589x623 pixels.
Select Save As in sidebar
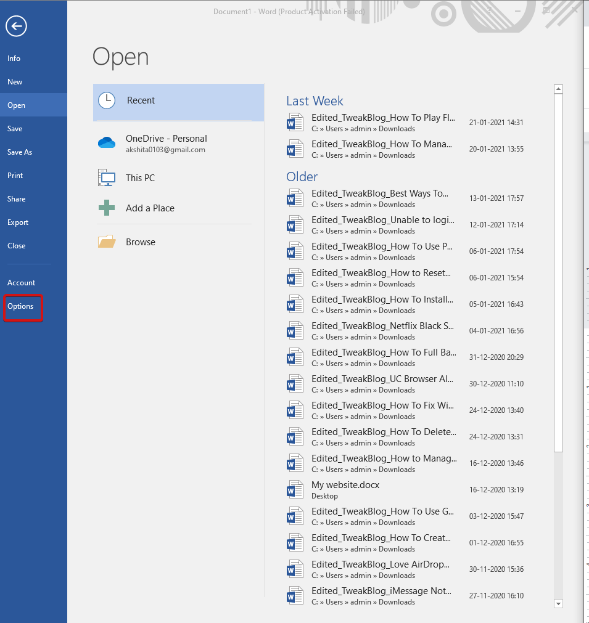tap(20, 152)
